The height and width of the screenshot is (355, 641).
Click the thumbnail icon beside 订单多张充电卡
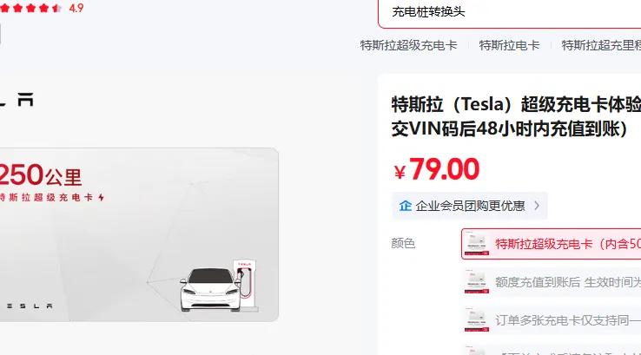(477, 320)
